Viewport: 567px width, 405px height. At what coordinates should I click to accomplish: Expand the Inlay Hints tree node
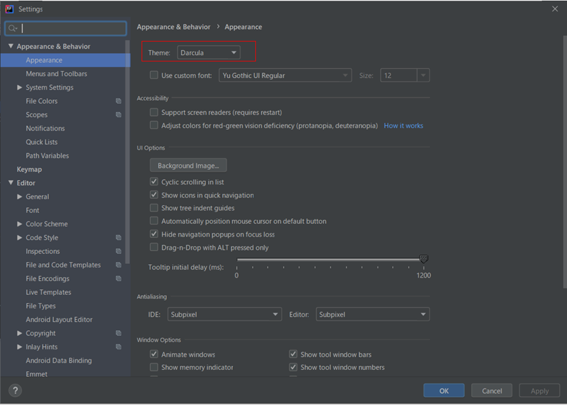(x=20, y=347)
